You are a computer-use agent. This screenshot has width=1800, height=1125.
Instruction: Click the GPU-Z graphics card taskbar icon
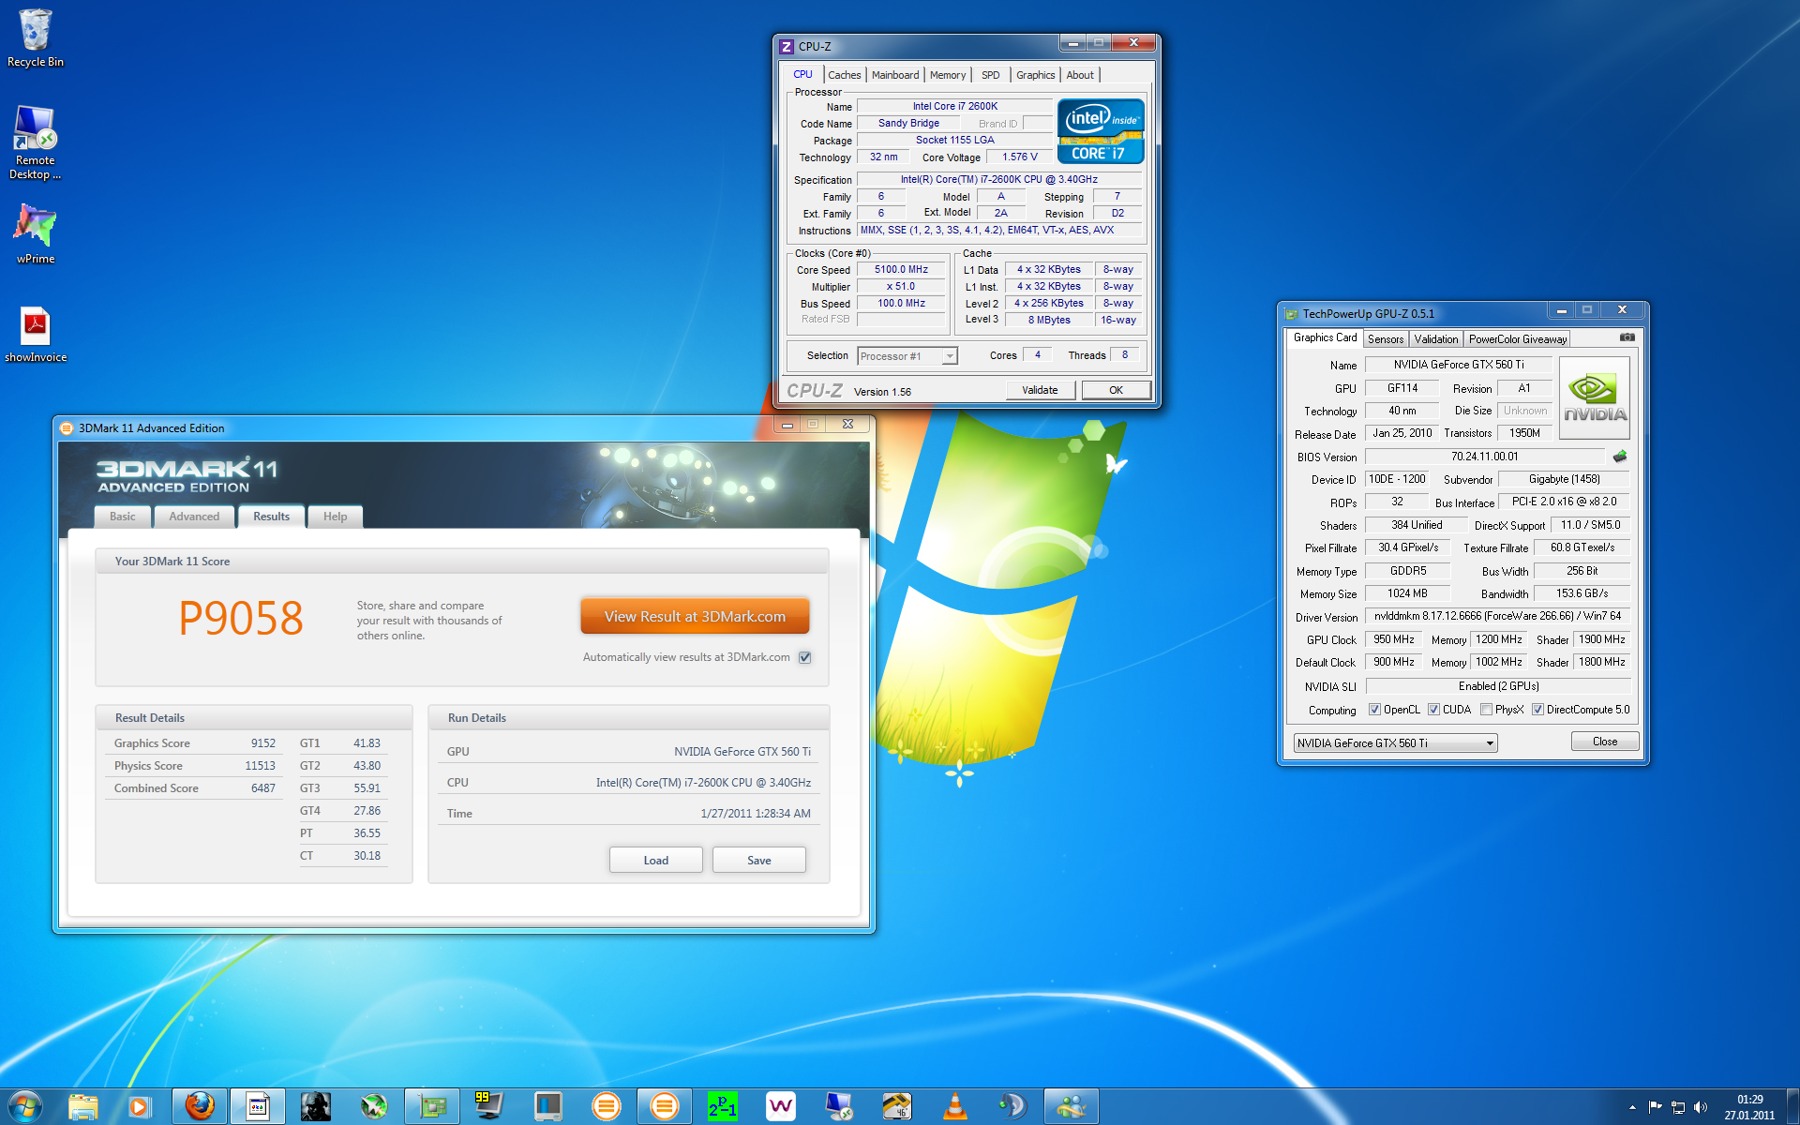(x=432, y=1106)
